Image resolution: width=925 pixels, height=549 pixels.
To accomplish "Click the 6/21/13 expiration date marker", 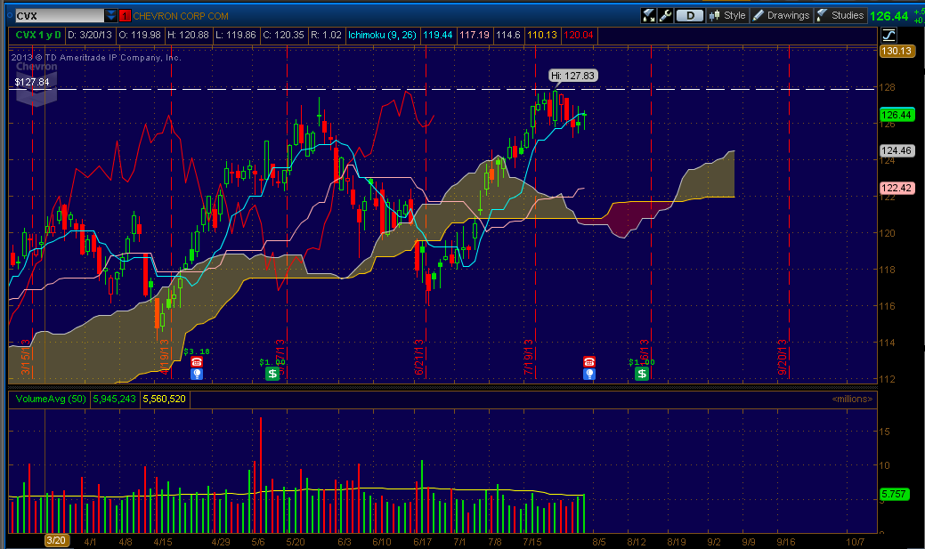I will coord(418,357).
